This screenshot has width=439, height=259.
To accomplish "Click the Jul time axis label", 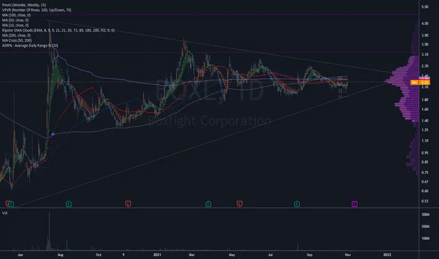I will coord(270,255).
